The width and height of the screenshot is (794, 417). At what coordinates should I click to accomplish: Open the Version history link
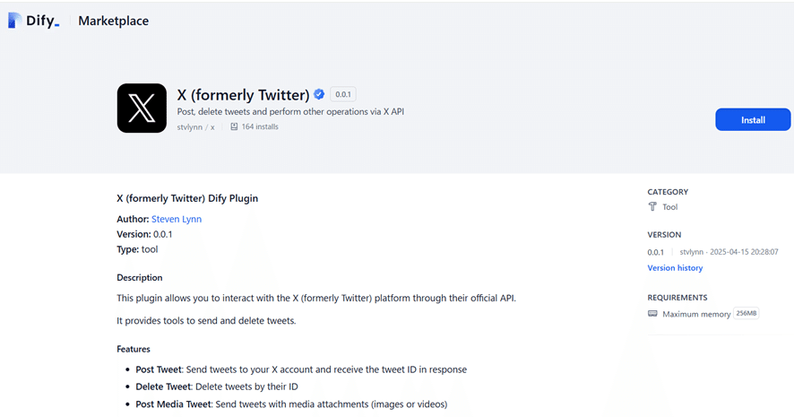pos(675,268)
